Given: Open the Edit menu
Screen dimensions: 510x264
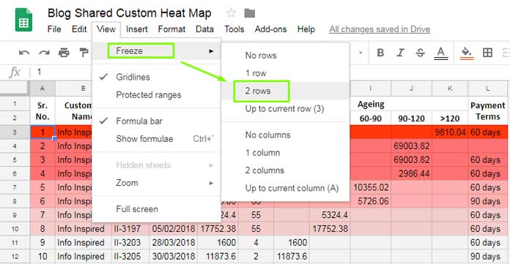Looking at the screenshot, I should pyautogui.click(x=79, y=29).
